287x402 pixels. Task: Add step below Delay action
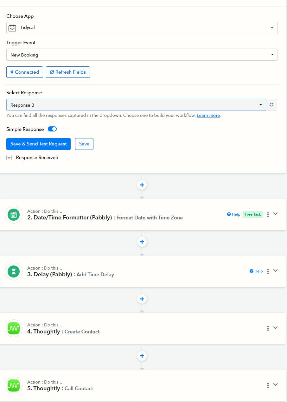[x=142, y=299]
